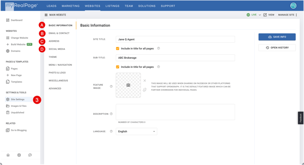
Task: Open the View external link icon
Action: (265, 15)
